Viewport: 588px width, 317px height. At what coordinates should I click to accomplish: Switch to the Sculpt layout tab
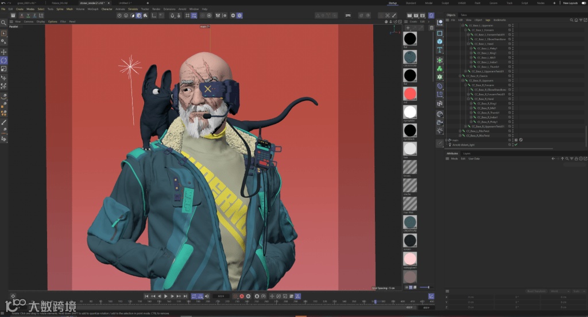(445, 3)
